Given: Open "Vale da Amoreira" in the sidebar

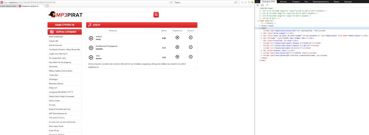Looking at the screenshot, I should 55,45.
